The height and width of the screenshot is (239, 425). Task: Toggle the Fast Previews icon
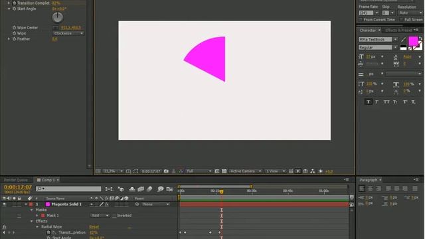tap(298, 171)
